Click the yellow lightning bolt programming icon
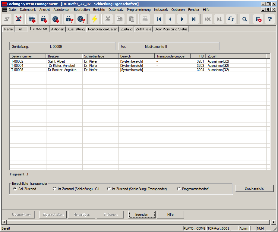The width and height of the screenshot is (278, 232). tap(95, 19)
